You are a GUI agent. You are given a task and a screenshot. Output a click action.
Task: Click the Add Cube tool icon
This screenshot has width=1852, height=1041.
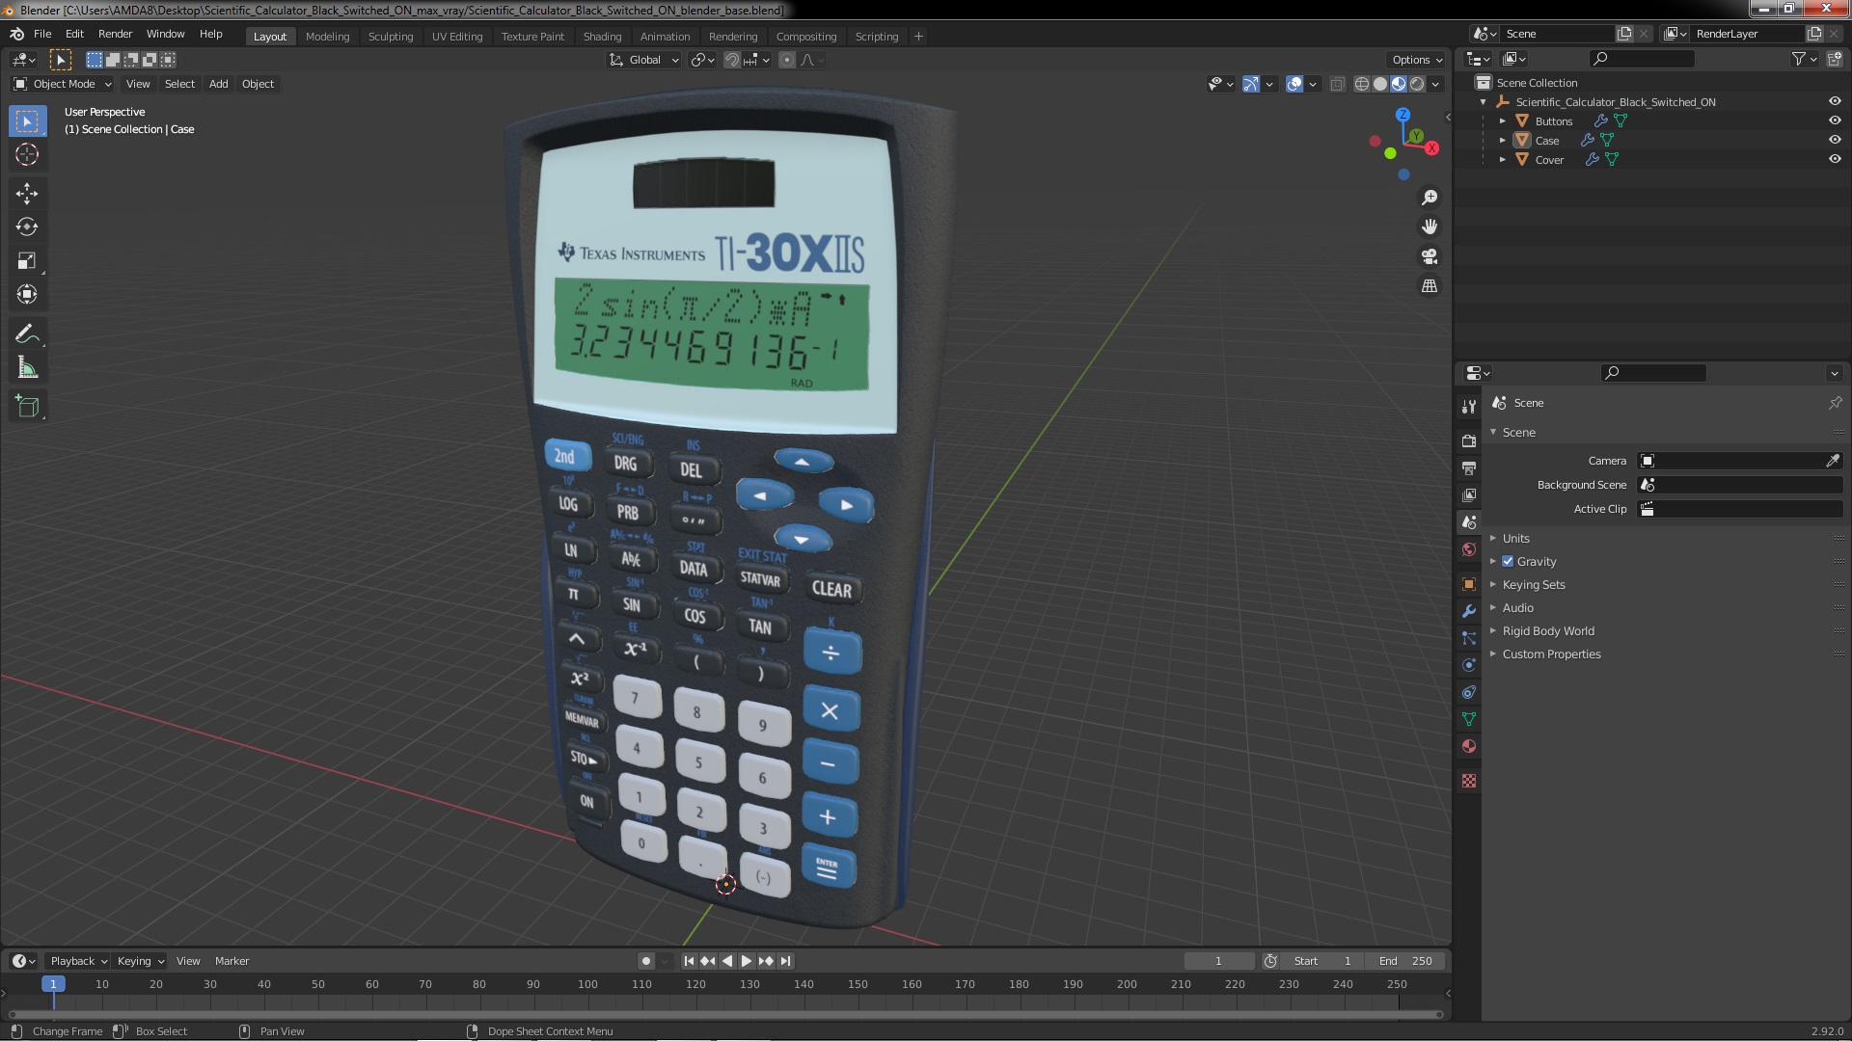point(26,406)
